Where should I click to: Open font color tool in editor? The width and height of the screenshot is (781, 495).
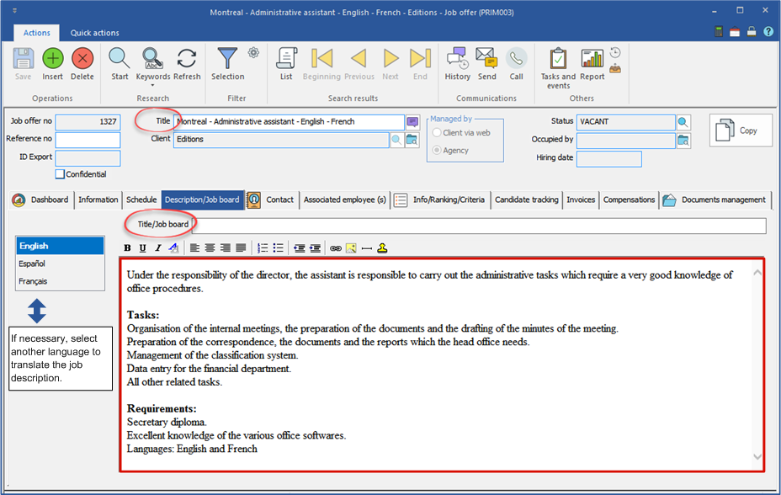173,248
